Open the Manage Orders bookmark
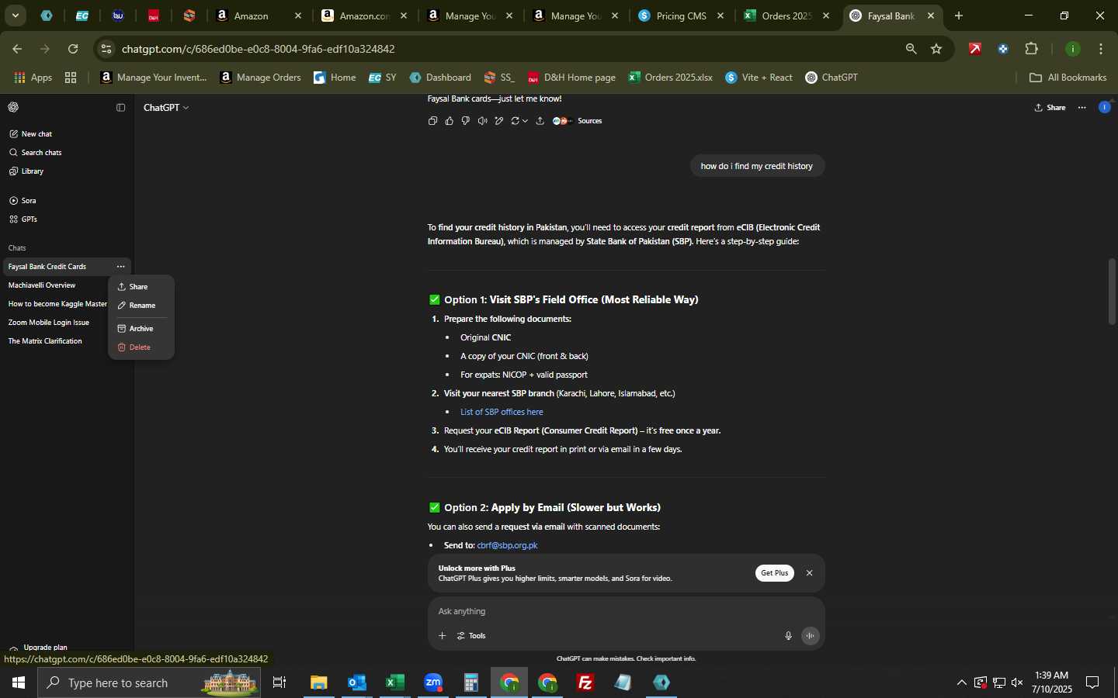The width and height of the screenshot is (1118, 698). point(261,78)
